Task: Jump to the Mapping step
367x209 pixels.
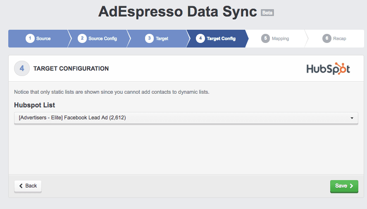Action: pos(275,38)
